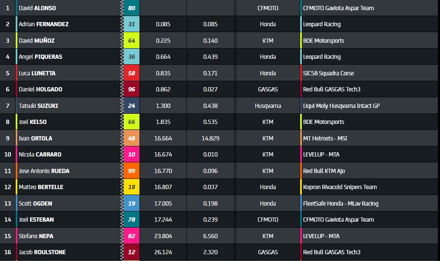
Task: Open CFMOTO Gaviota Aspar Team in row 1
Action: (x=338, y=8)
